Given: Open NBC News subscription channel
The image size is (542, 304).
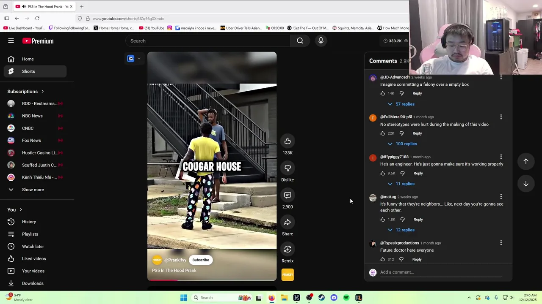Looking at the screenshot, I should (35, 116).
